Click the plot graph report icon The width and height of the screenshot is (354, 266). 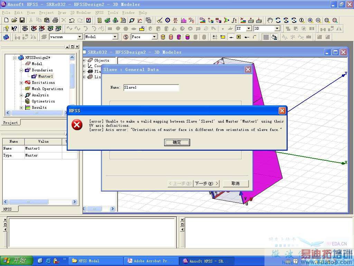click(140, 20)
